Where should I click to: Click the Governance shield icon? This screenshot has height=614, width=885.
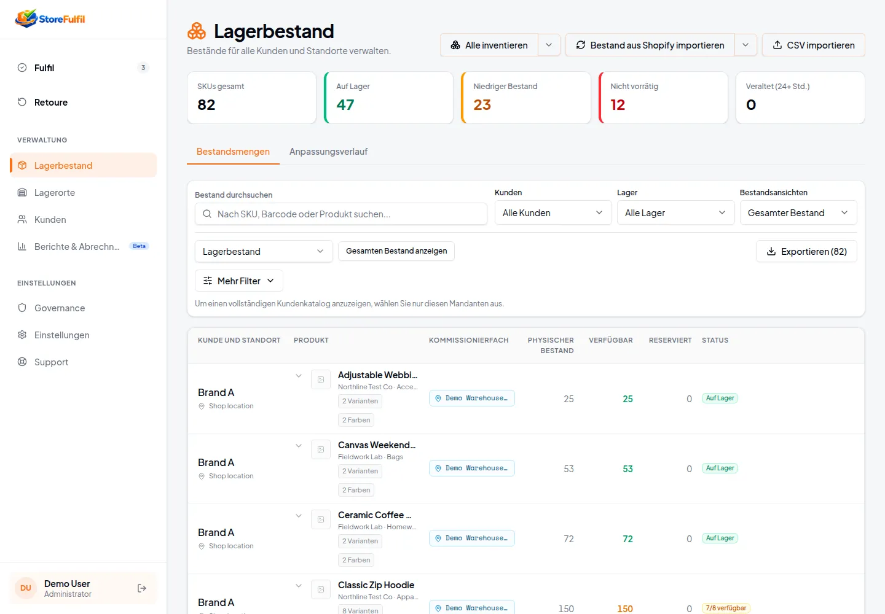click(22, 308)
